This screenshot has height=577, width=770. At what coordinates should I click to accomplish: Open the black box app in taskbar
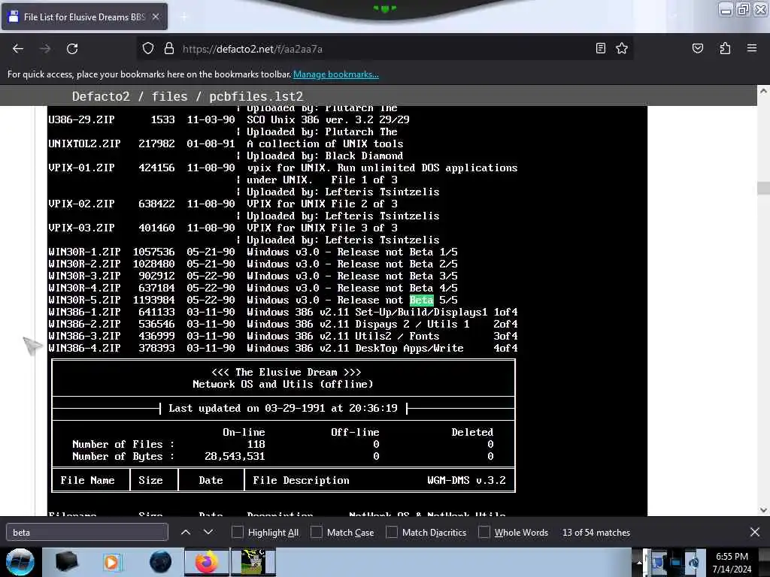pyautogui.click(x=67, y=562)
